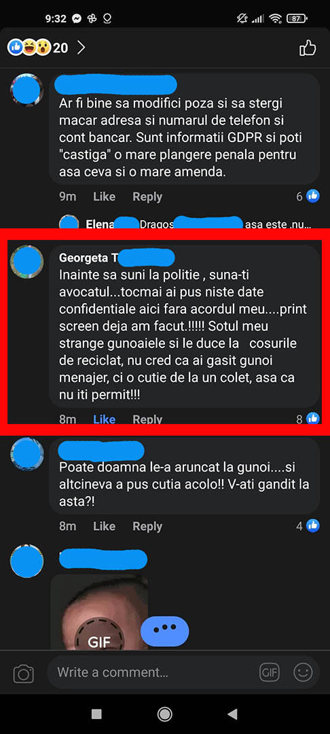
Task: Open the reactions summary showing 20
Action: [38, 48]
